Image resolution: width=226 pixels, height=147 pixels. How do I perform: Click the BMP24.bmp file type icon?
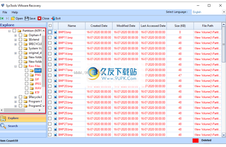pyautogui.click(x=55, y=108)
